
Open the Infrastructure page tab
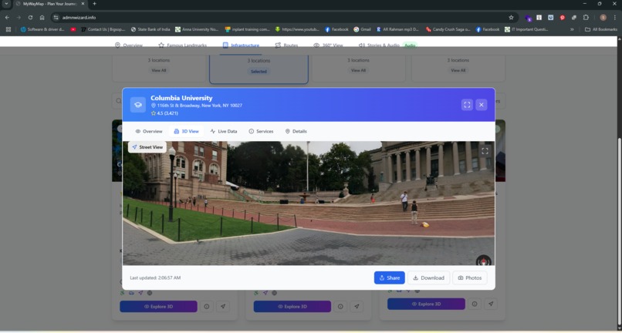tap(242, 45)
